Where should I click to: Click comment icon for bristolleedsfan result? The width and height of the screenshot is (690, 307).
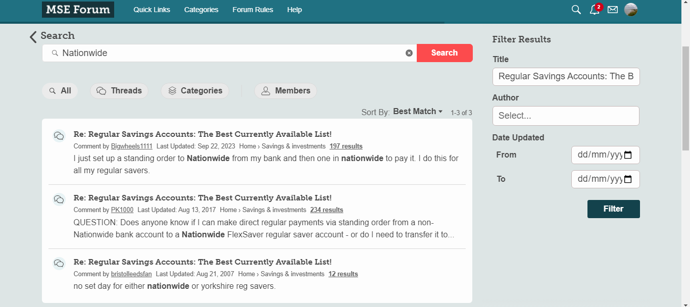click(x=59, y=264)
